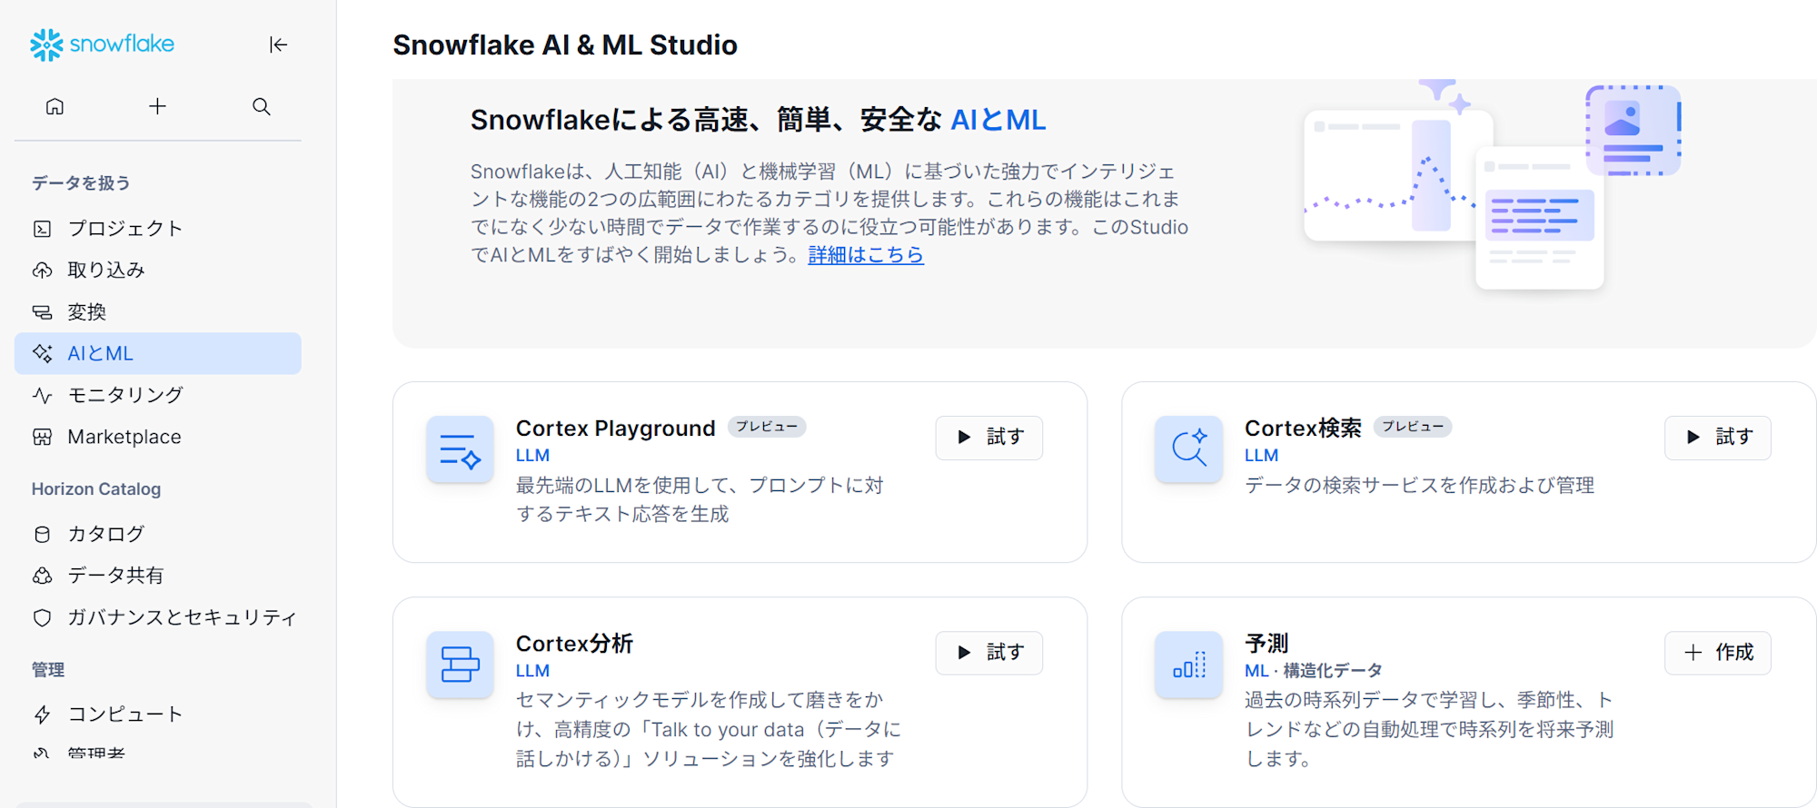Click the データを扱う section label

pyautogui.click(x=81, y=183)
